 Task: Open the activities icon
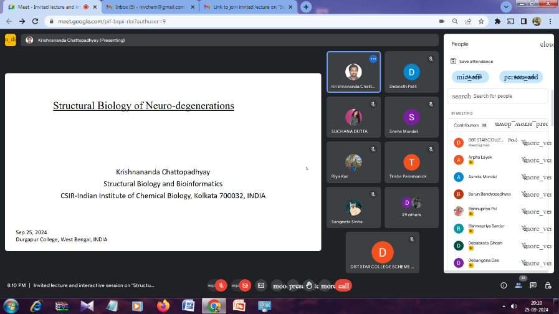point(548,285)
